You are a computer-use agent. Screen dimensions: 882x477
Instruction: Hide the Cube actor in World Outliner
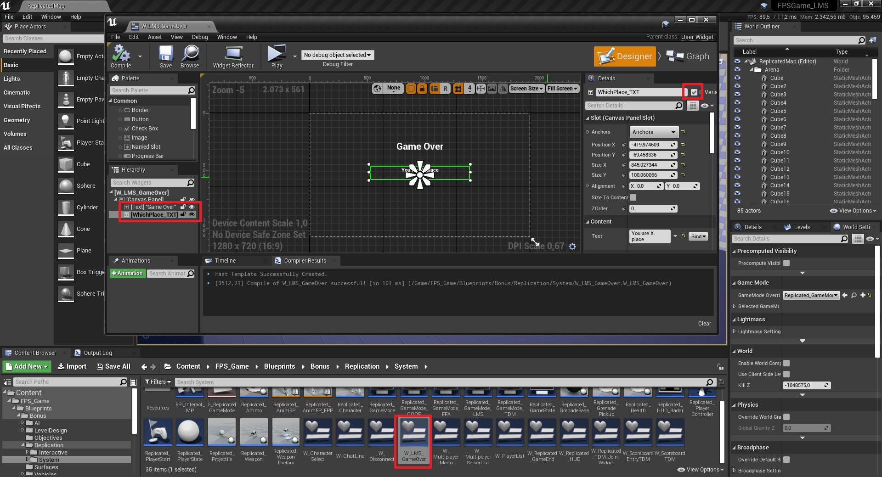click(x=737, y=78)
